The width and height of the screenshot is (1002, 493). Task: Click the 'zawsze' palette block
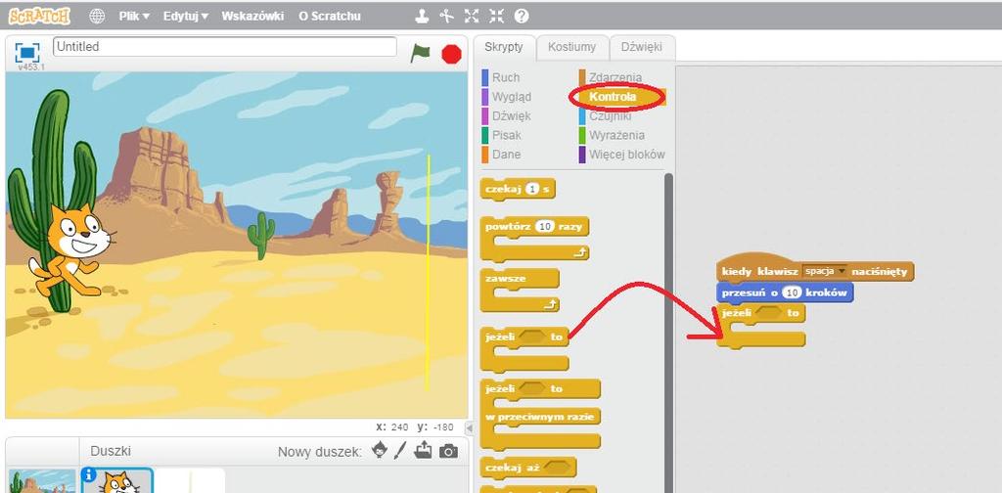click(x=519, y=290)
